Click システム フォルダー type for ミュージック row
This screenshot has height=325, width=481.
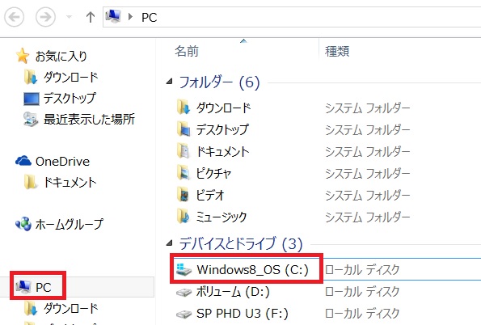[368, 217]
